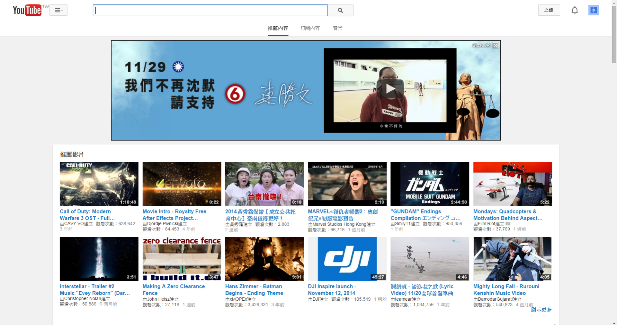Screen dimensions: 617x325
Task: Open the 流浪者之歌 video thumbnail
Action: point(430,259)
